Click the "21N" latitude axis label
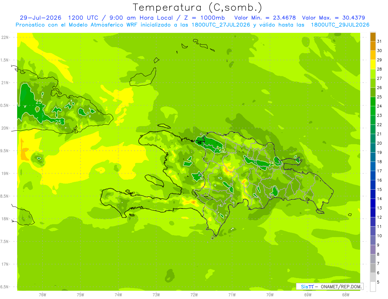This screenshot has height=299, width=388. [5, 83]
